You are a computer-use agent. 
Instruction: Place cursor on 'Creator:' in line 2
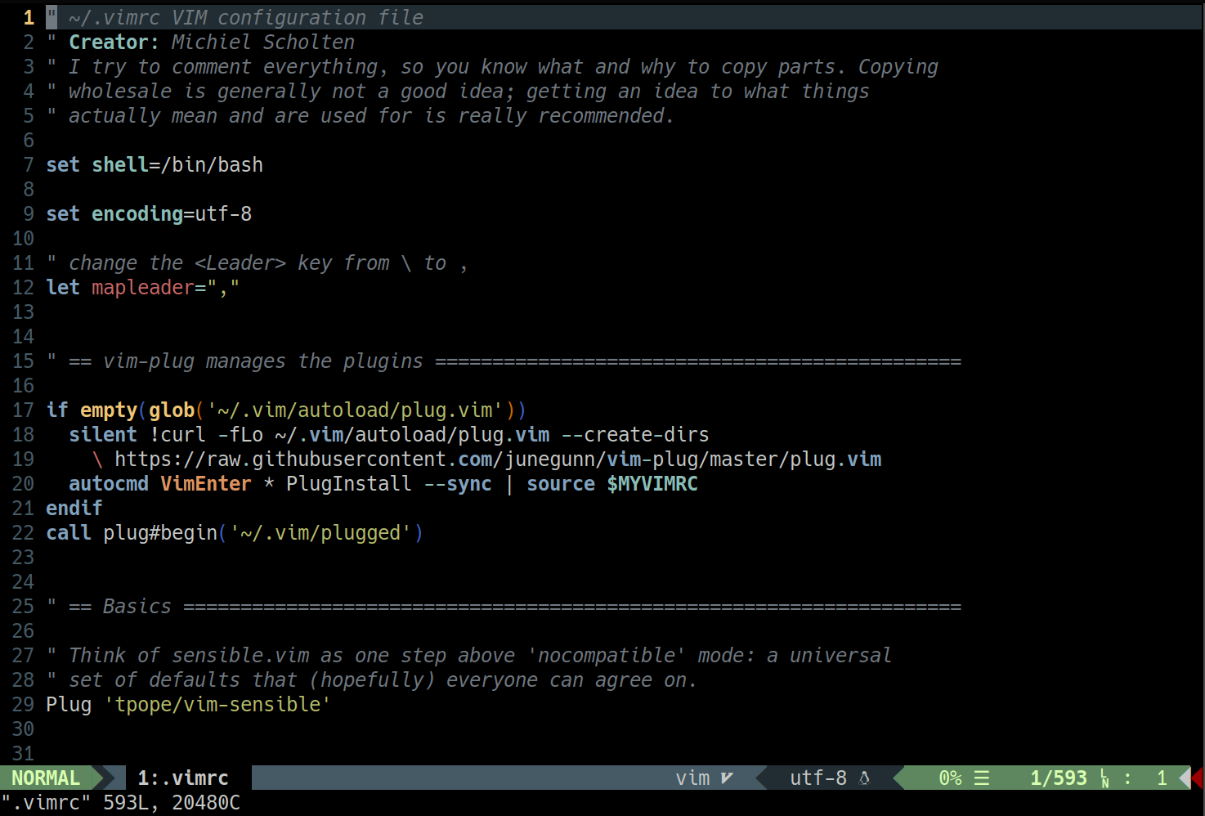114,43
